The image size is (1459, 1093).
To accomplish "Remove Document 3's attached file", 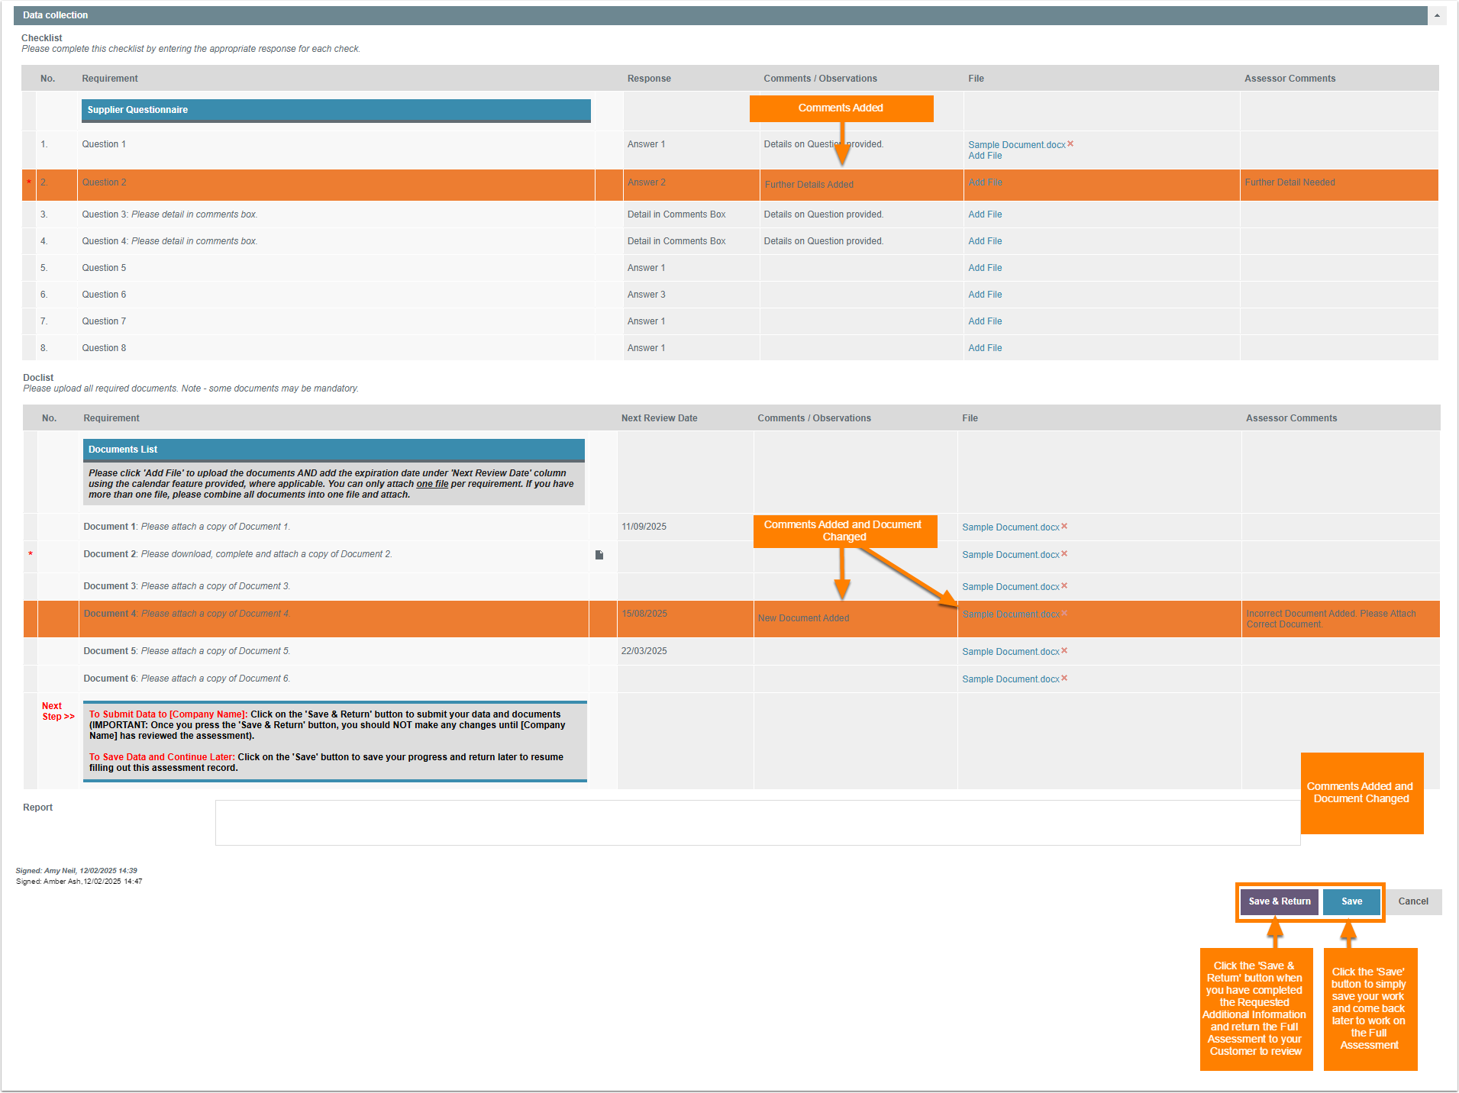I will (x=1064, y=586).
